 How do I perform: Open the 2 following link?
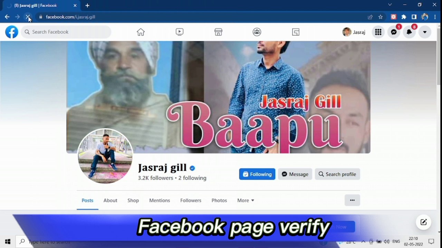pos(192,178)
